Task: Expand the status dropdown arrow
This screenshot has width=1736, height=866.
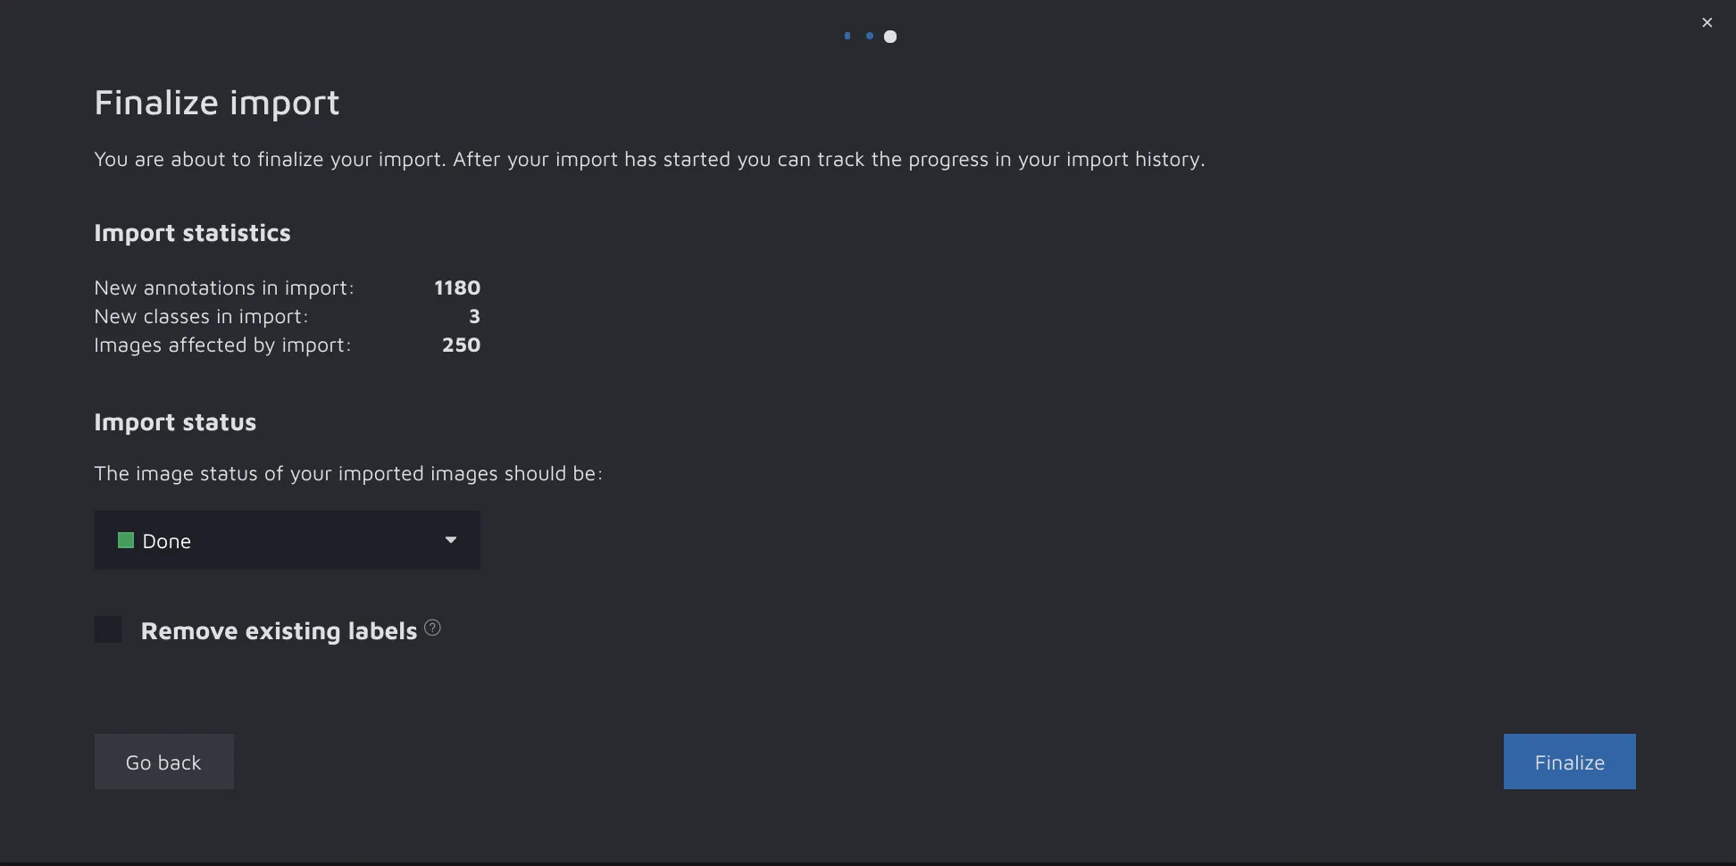Action: coord(451,540)
